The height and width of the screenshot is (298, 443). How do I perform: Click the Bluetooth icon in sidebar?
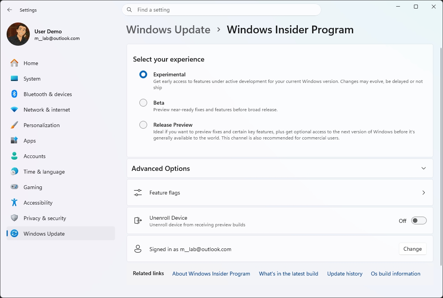(14, 94)
